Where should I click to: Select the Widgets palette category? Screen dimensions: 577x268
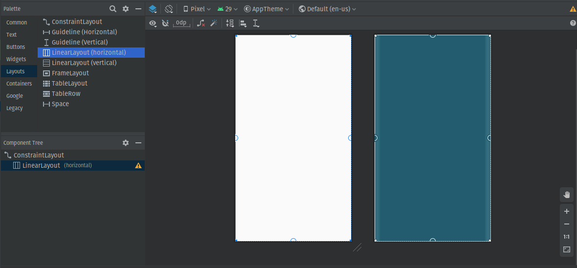click(19, 59)
